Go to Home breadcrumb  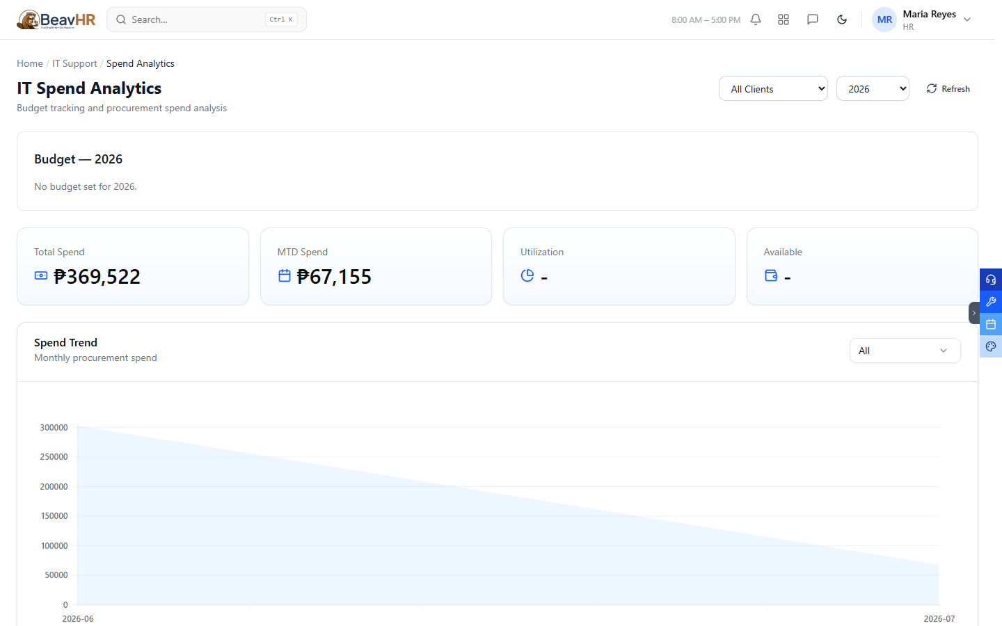click(x=30, y=63)
